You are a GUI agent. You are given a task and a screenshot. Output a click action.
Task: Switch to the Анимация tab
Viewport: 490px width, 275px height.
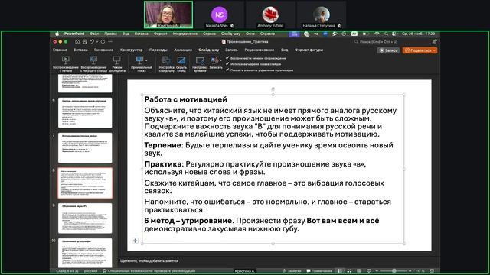pyautogui.click(x=183, y=50)
